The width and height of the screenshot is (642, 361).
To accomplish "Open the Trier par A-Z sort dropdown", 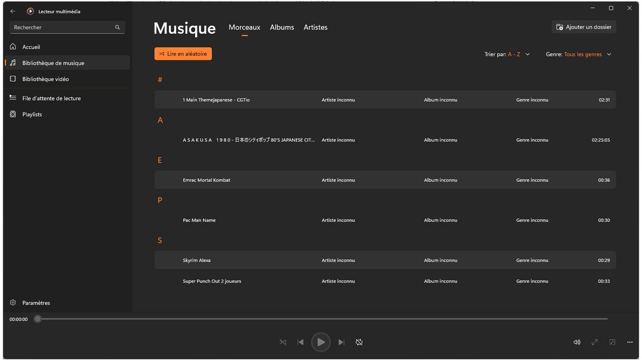I will (x=507, y=54).
